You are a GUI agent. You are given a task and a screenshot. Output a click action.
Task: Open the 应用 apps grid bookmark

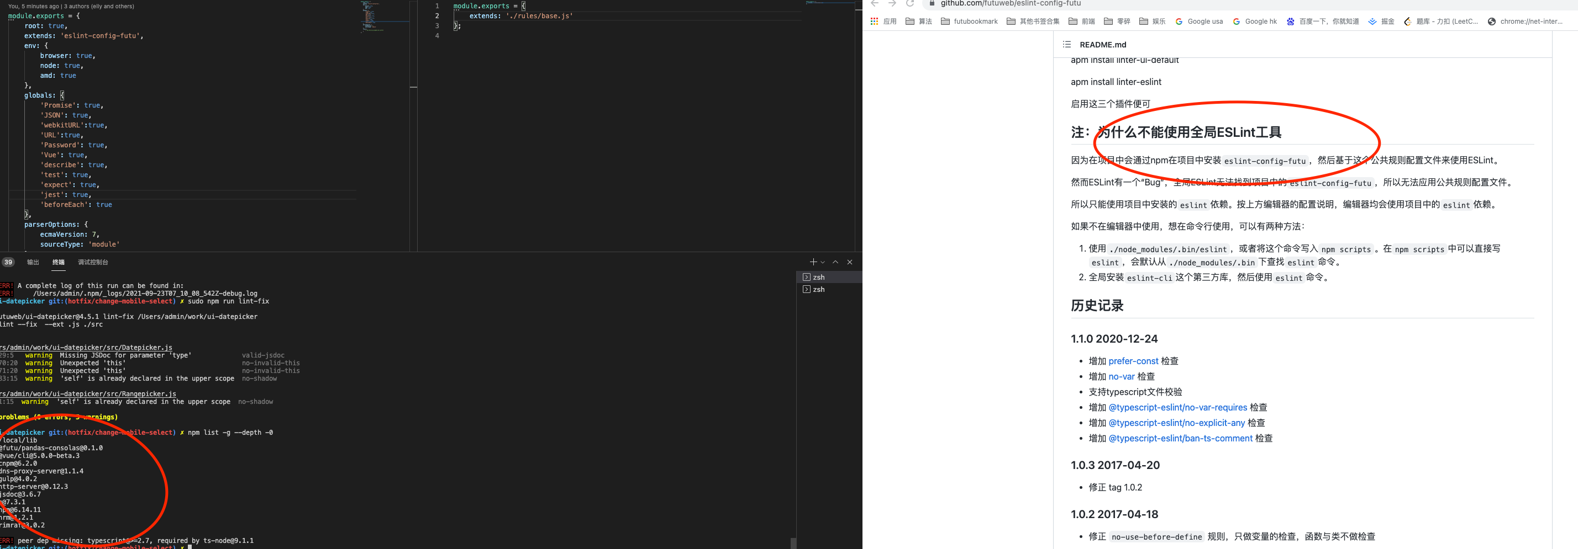[x=883, y=22]
